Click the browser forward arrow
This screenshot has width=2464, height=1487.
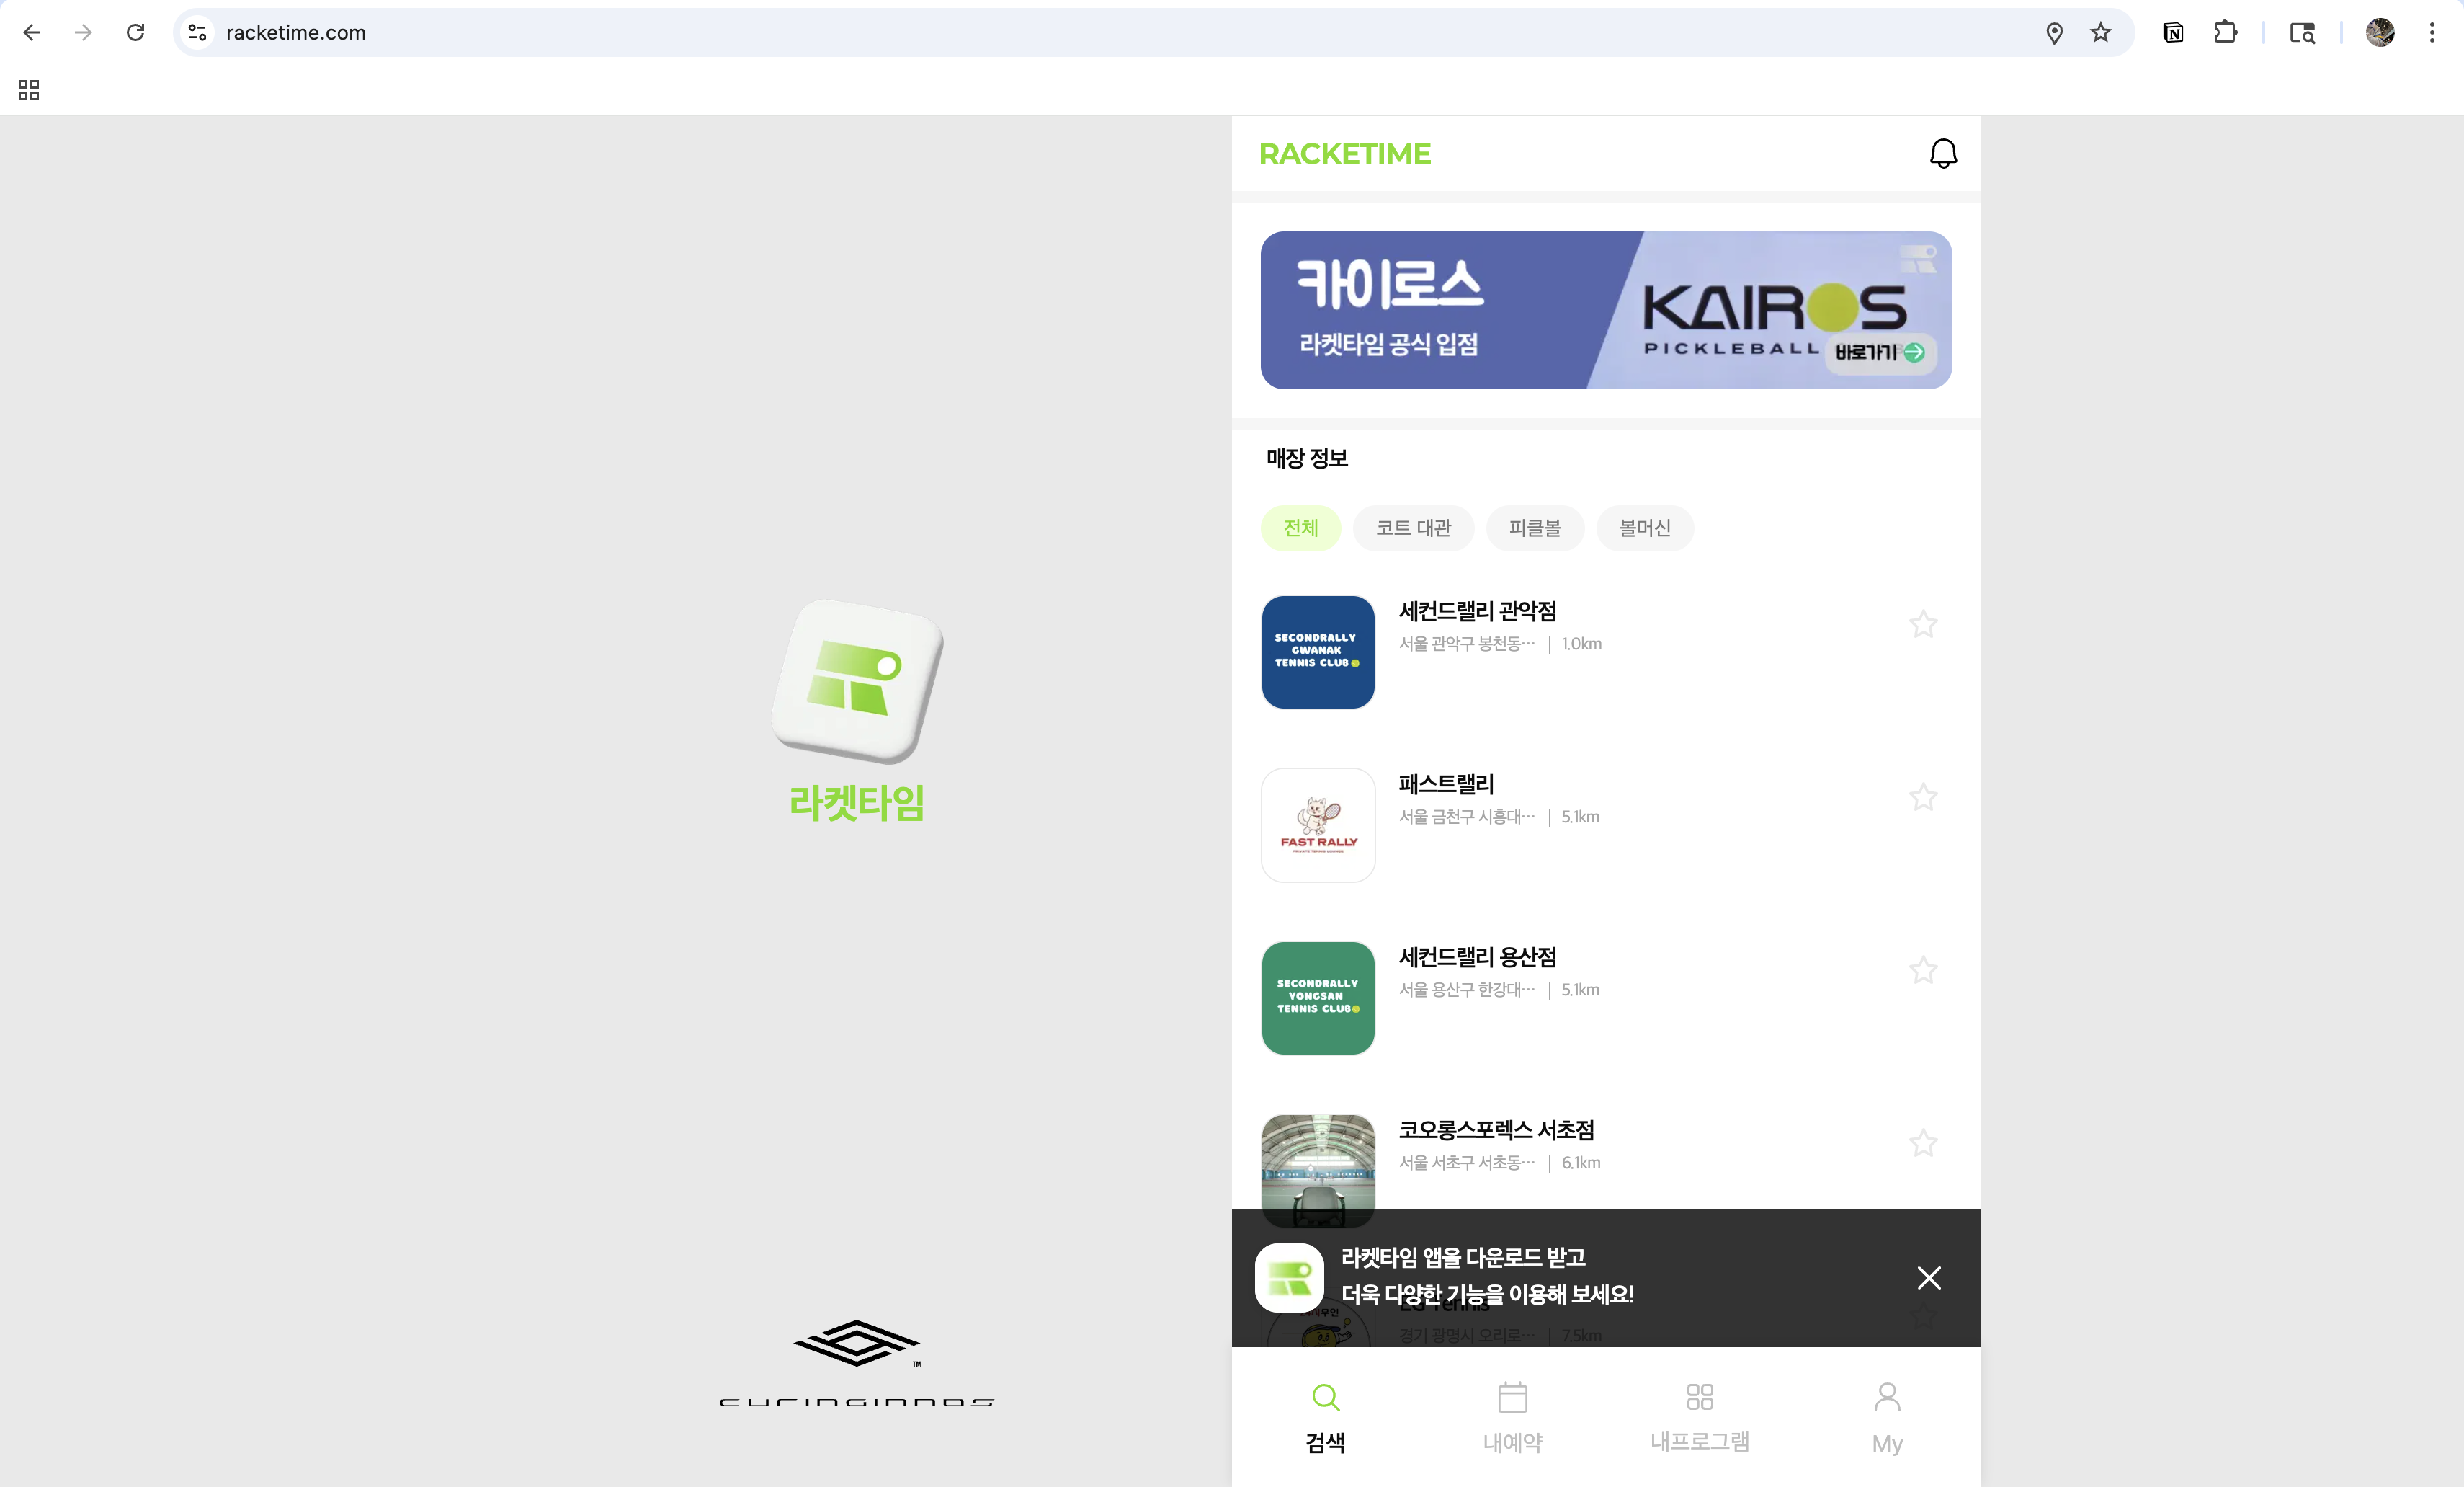[84, 33]
